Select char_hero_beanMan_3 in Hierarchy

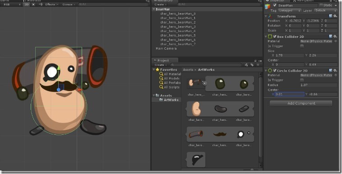pyautogui.click(x=178, y=27)
